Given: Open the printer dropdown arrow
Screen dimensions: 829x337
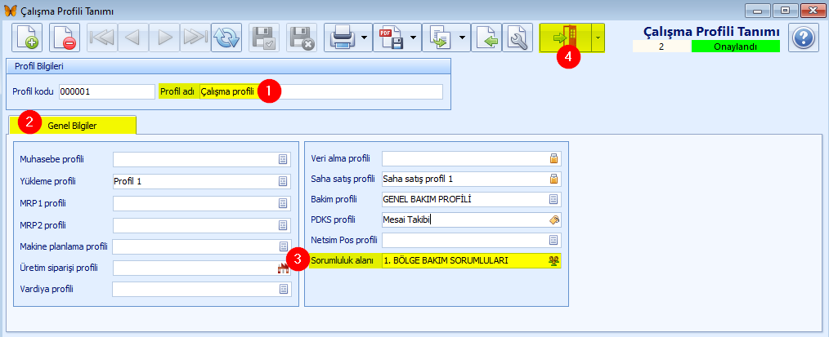Looking at the screenshot, I should pyautogui.click(x=362, y=38).
